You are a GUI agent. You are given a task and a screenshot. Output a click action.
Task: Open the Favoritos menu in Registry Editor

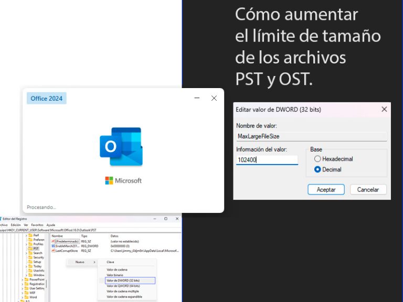click(37, 225)
